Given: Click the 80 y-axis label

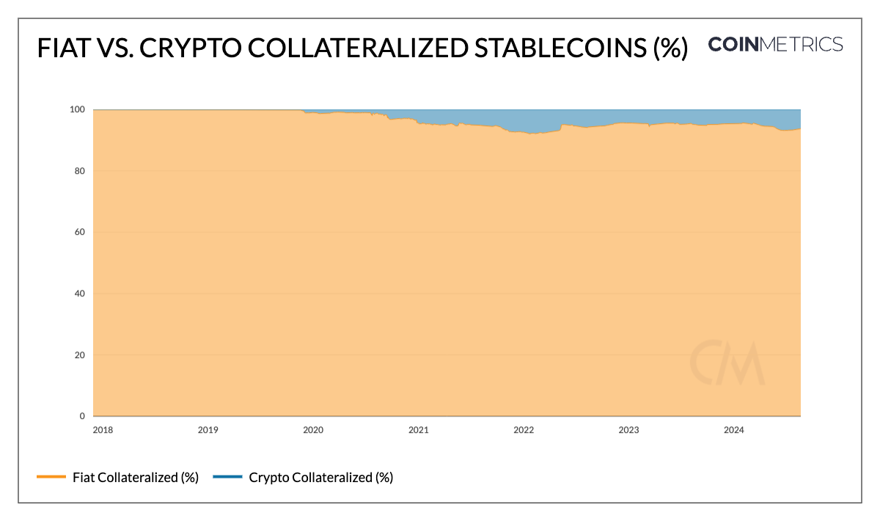Looking at the screenshot, I should click(81, 171).
